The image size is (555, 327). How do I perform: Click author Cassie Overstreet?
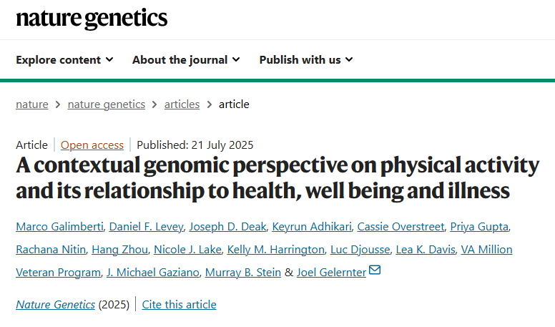point(401,227)
